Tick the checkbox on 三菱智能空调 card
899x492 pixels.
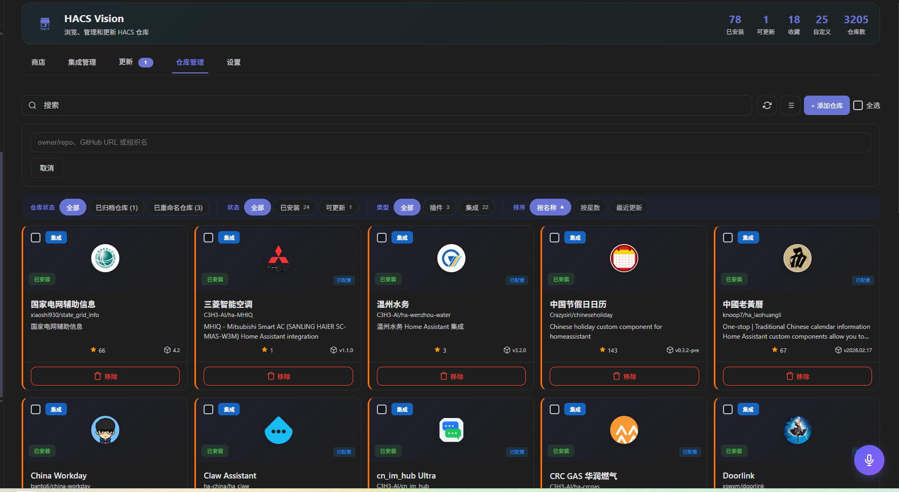coord(208,238)
